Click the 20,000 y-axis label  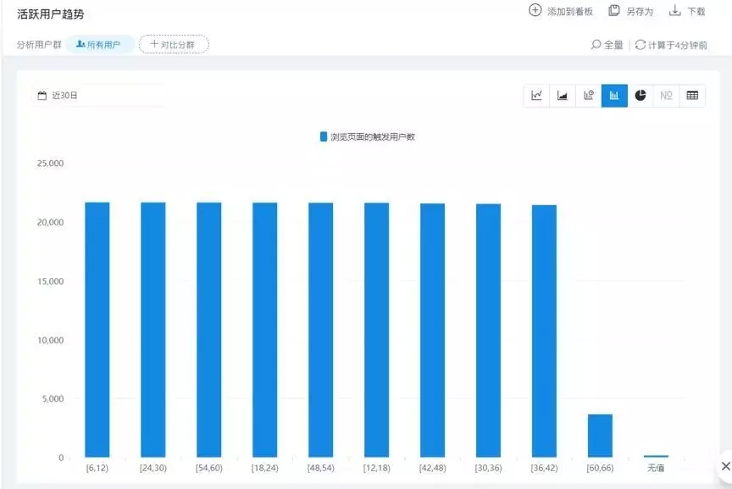click(x=51, y=222)
